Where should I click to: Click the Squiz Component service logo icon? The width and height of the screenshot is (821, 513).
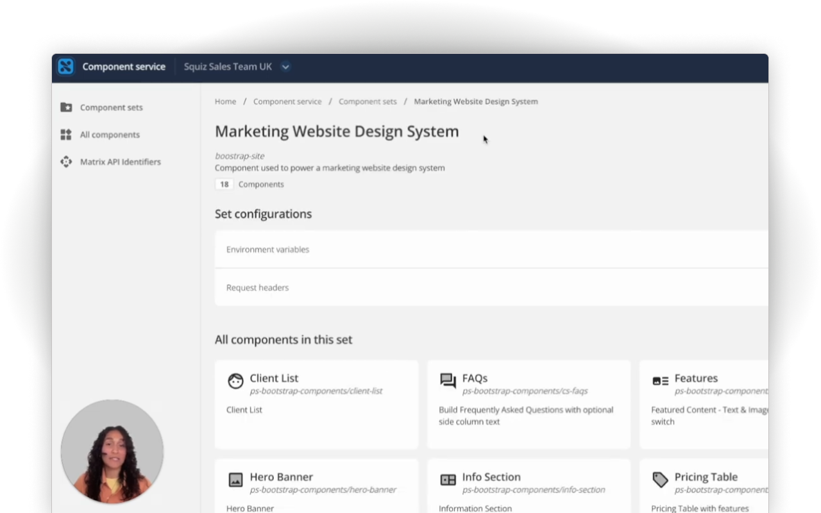[65, 66]
